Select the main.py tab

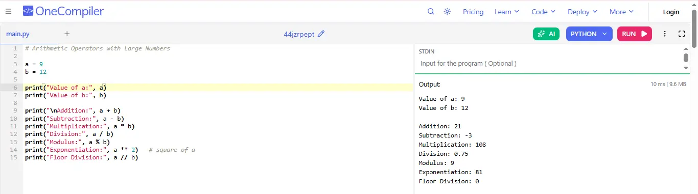(18, 34)
